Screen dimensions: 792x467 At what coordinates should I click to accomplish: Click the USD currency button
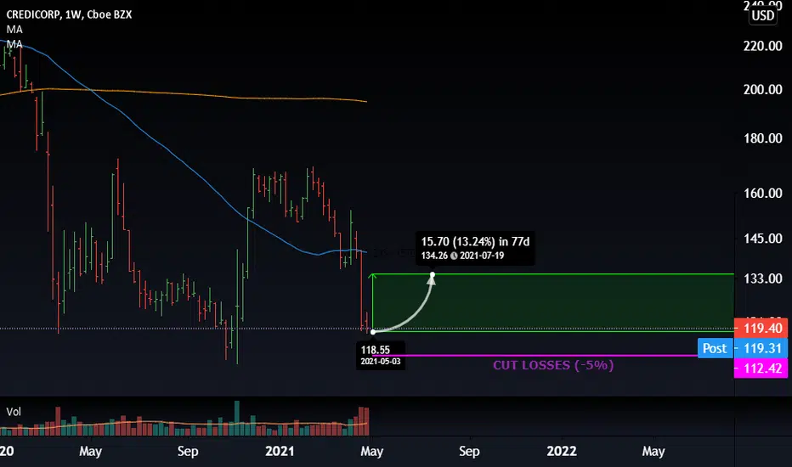[763, 15]
